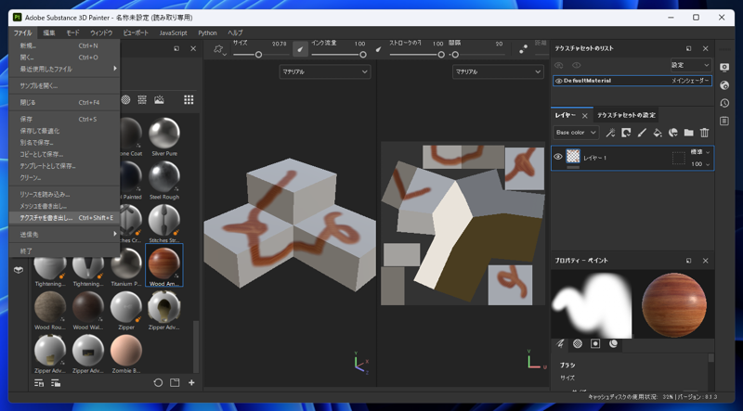Open the Python menu
The image size is (743, 411).
pos(207,32)
